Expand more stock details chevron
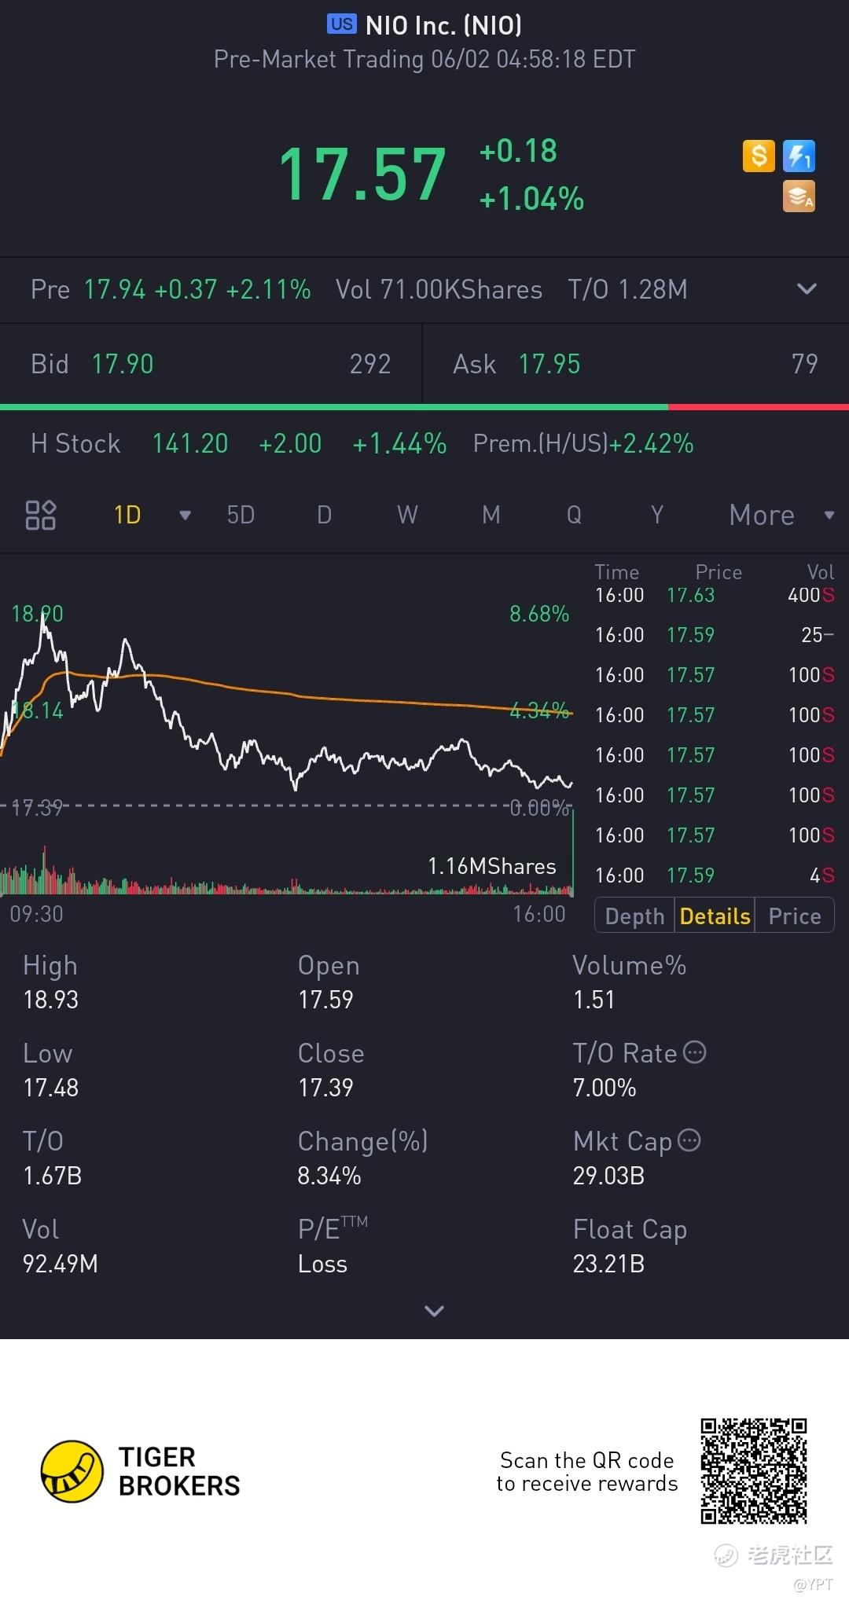The image size is (849, 1604). pos(434,1310)
